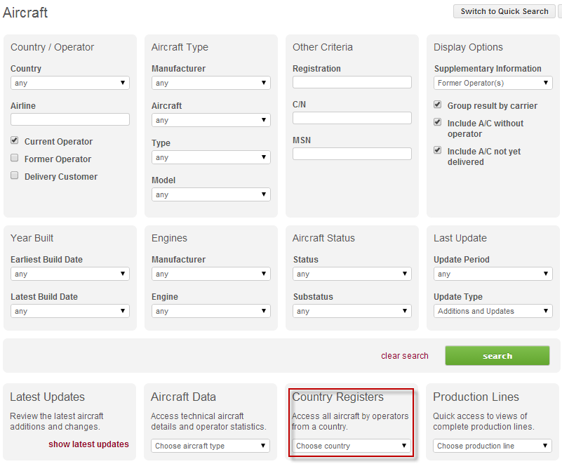The width and height of the screenshot is (562, 464).
Task: Open Choose country dropdown in Country Registers
Action: coord(352,446)
